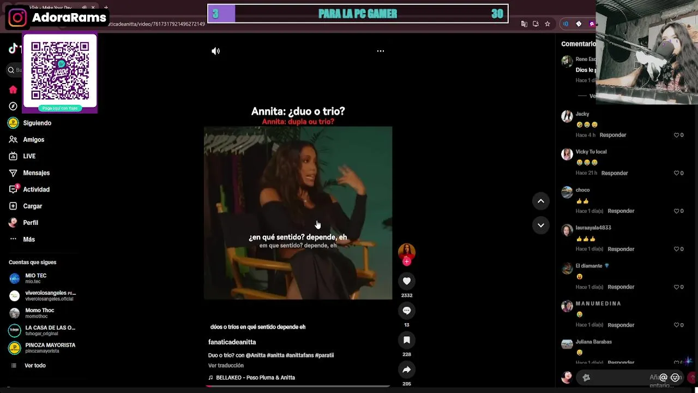Like choco's comment with the heart
Screen dimensions: 698x393
[677, 211]
